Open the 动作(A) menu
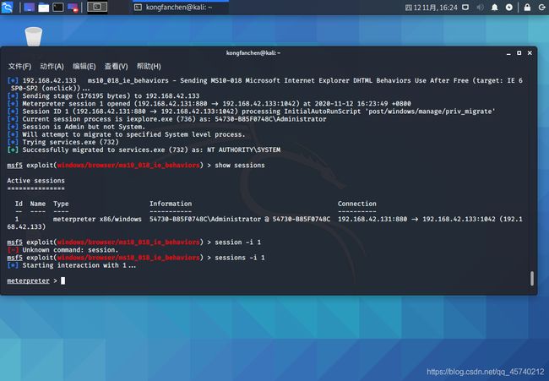Image resolution: width=549 pixels, height=381 pixels. pos(52,66)
